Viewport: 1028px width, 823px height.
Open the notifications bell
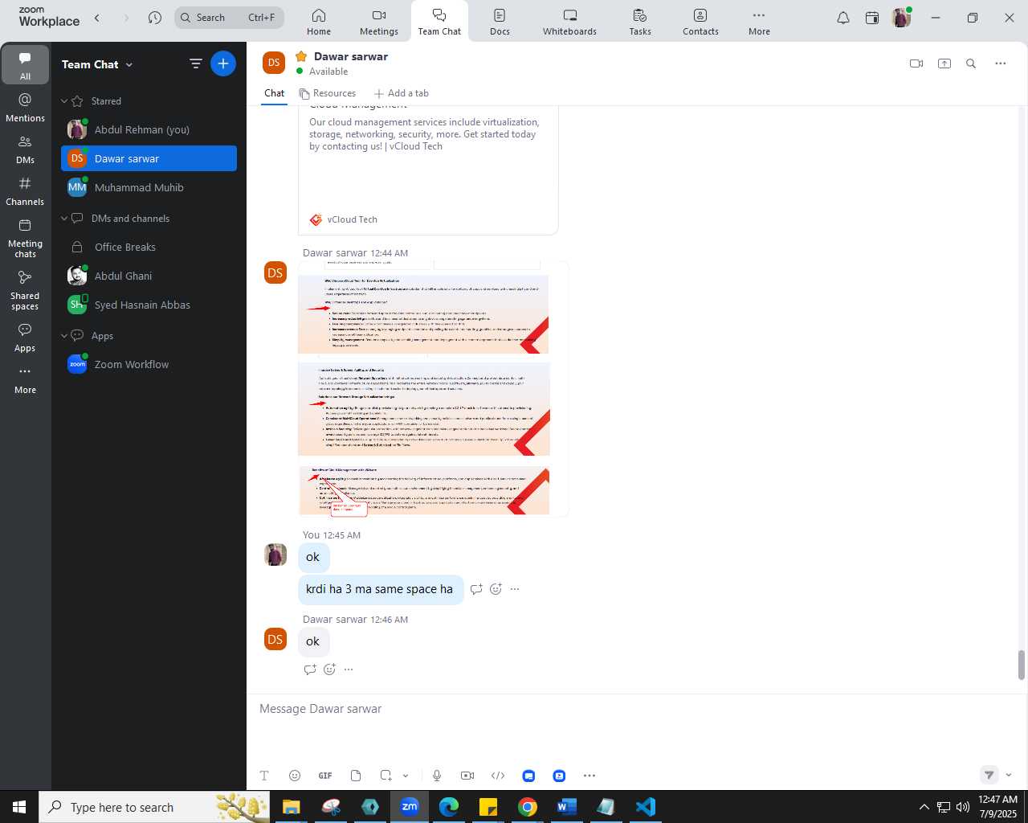tap(843, 18)
